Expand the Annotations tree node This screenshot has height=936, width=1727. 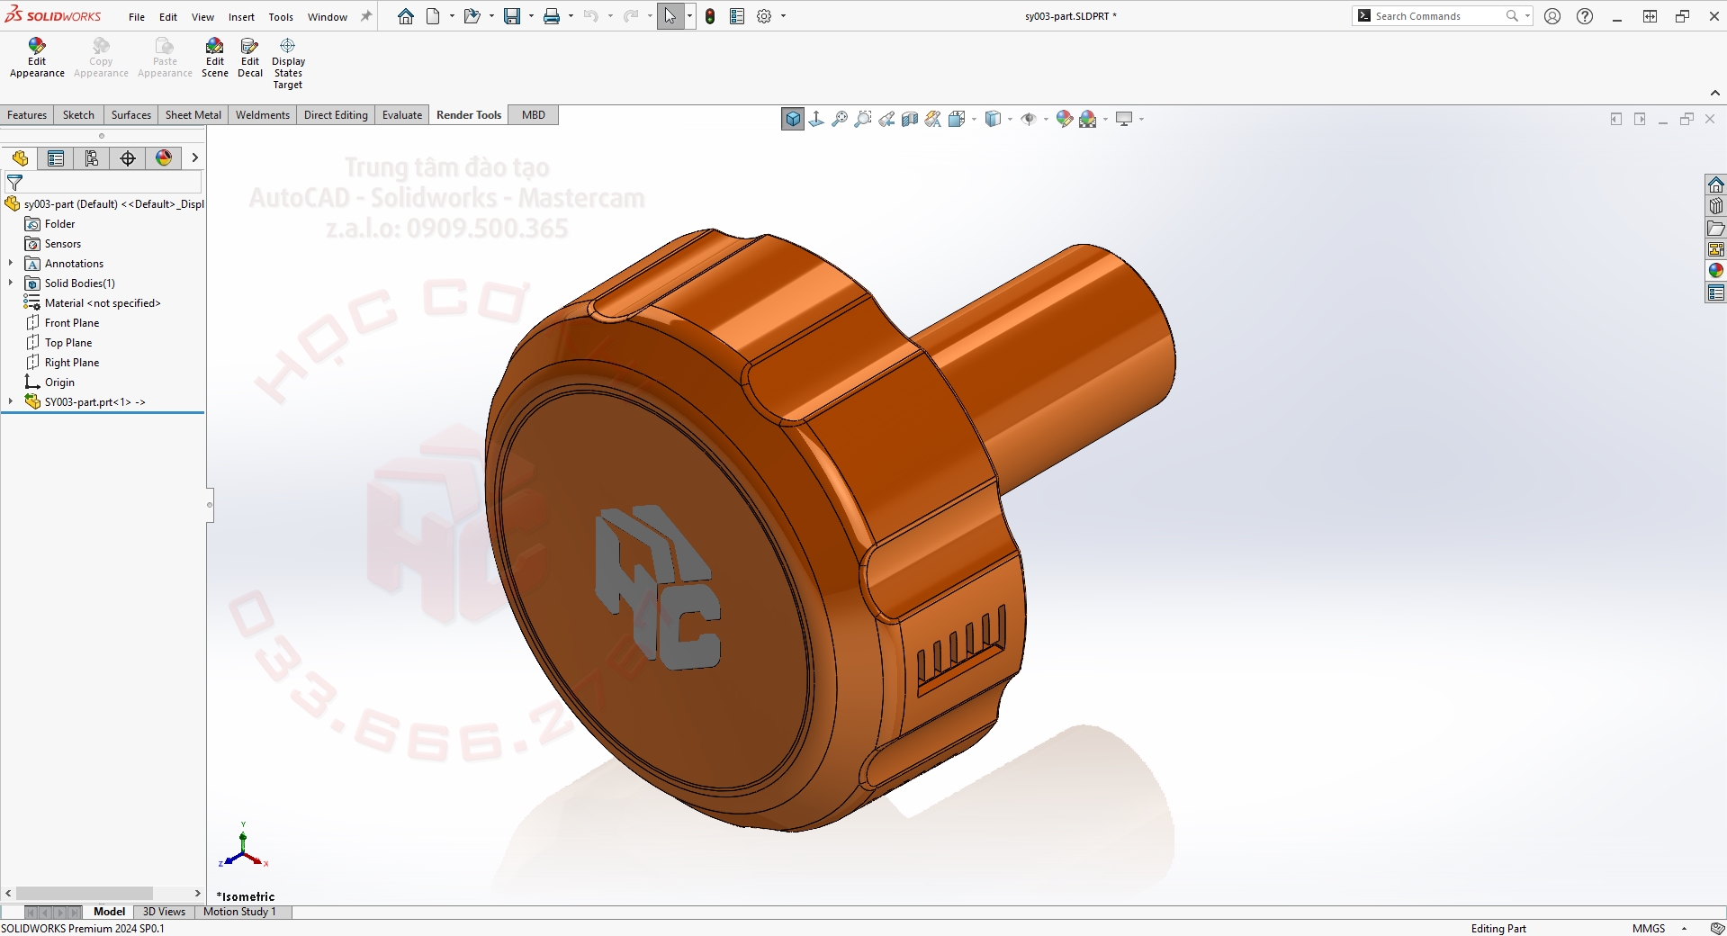coord(11,264)
